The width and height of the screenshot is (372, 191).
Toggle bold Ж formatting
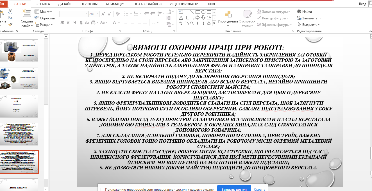tap(62, 22)
